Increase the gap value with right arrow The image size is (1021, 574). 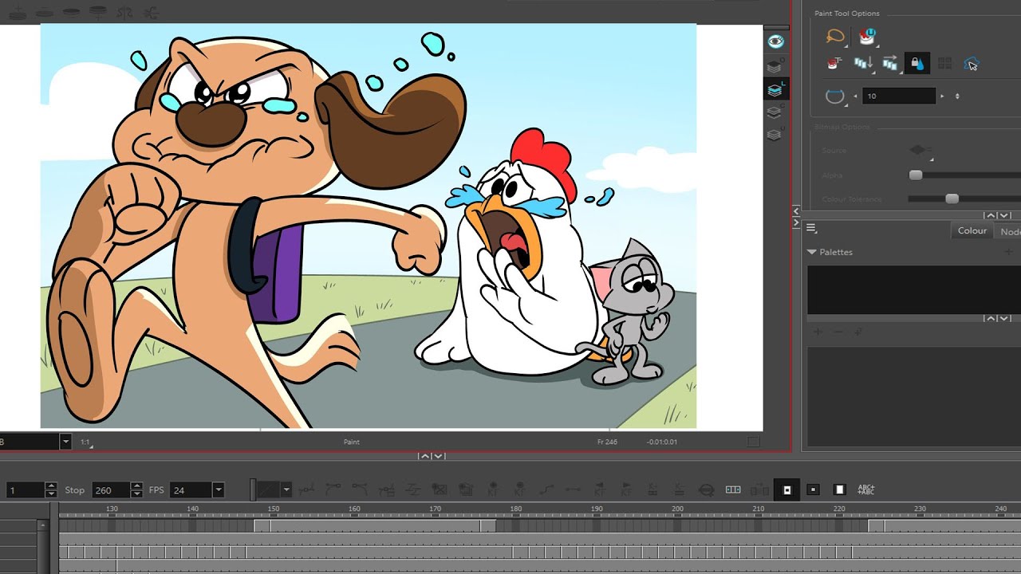click(x=942, y=96)
